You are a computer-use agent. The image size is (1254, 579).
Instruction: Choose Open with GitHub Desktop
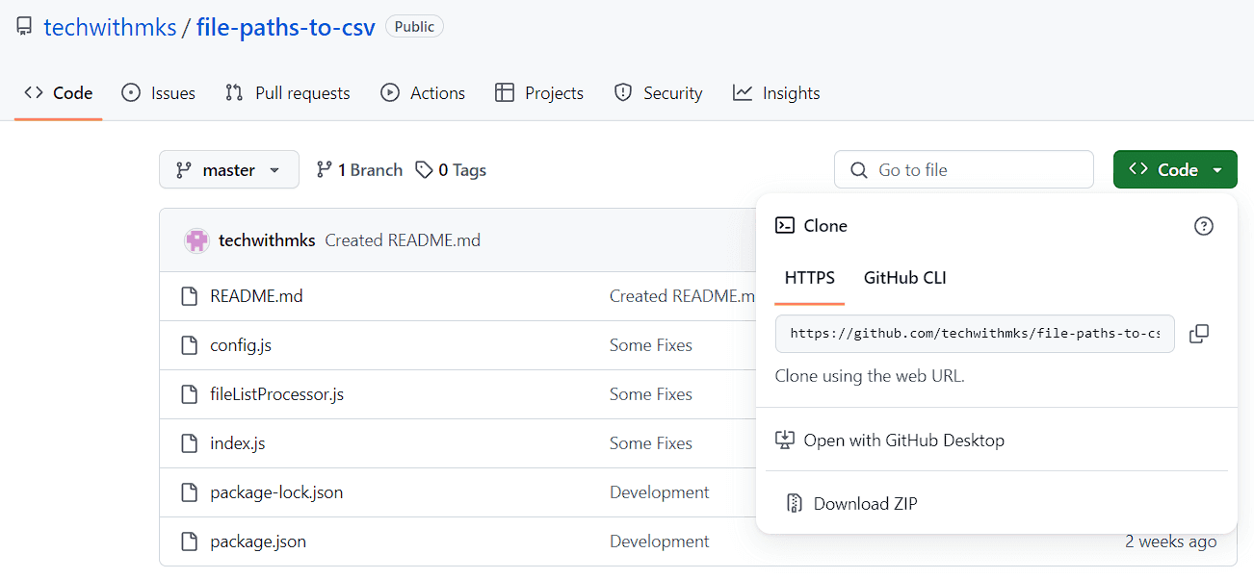[996, 441]
